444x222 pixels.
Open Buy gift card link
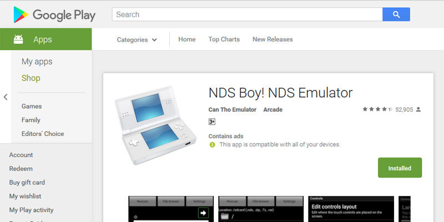point(27,183)
